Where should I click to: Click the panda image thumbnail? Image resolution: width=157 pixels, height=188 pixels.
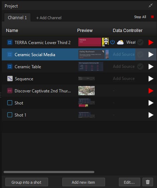coord(105,42)
